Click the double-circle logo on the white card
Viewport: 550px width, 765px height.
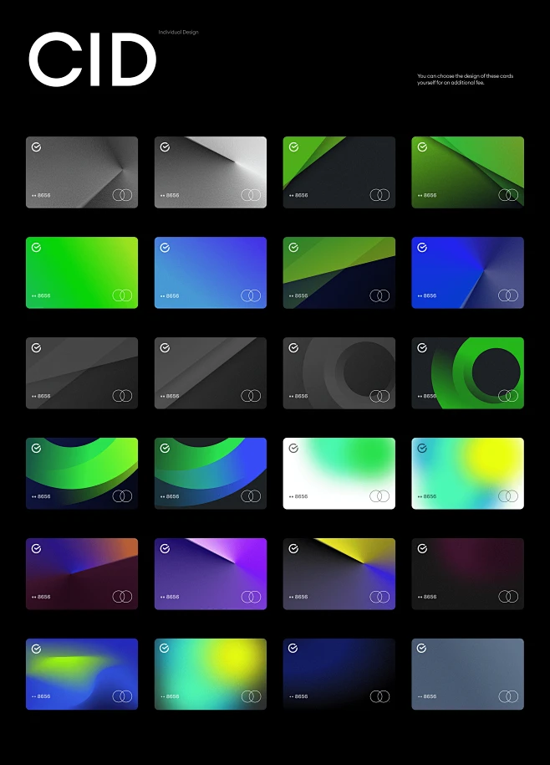point(379,496)
